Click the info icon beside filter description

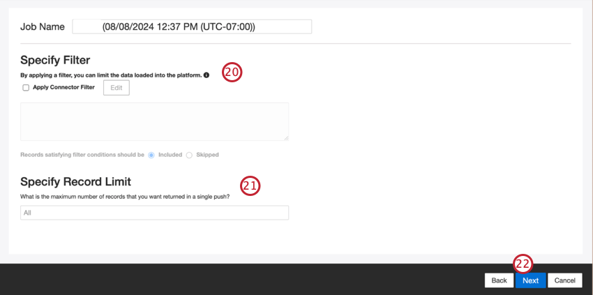click(206, 75)
